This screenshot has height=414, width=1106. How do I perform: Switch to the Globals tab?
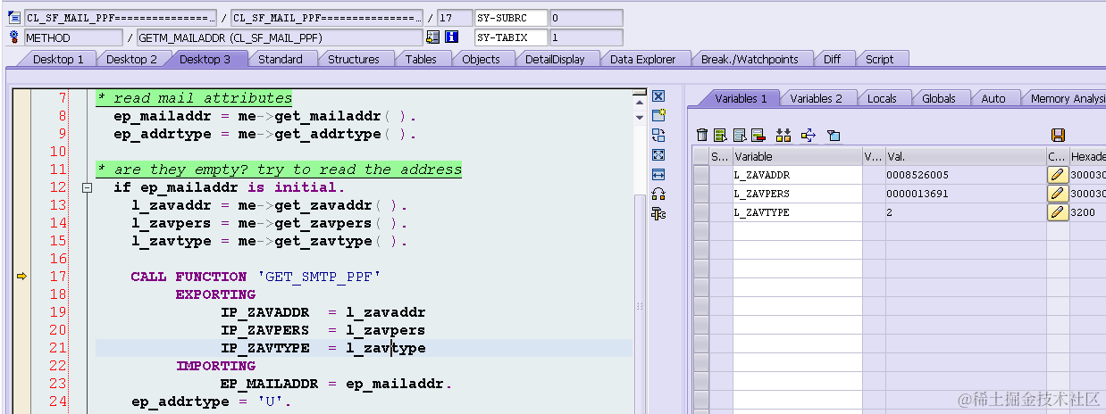939,98
